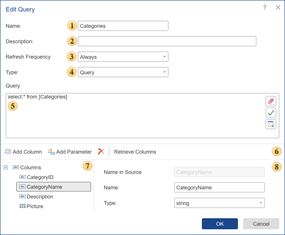Click Retrieve Columns
Screen dimensions: 285x235
click(x=135, y=152)
